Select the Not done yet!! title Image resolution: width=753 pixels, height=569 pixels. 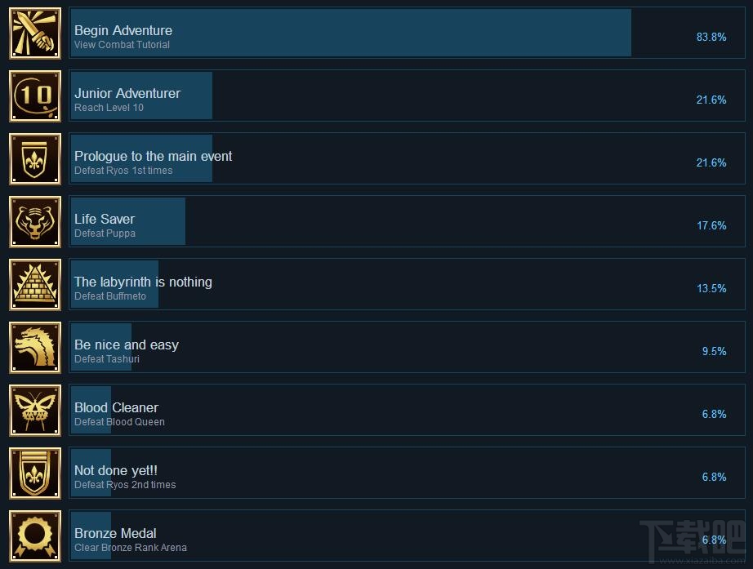[x=116, y=470]
